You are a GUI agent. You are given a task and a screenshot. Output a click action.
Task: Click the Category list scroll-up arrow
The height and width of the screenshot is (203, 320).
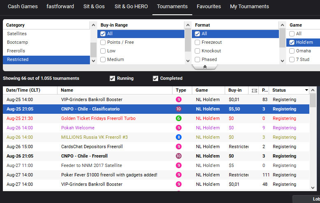(x=94, y=25)
